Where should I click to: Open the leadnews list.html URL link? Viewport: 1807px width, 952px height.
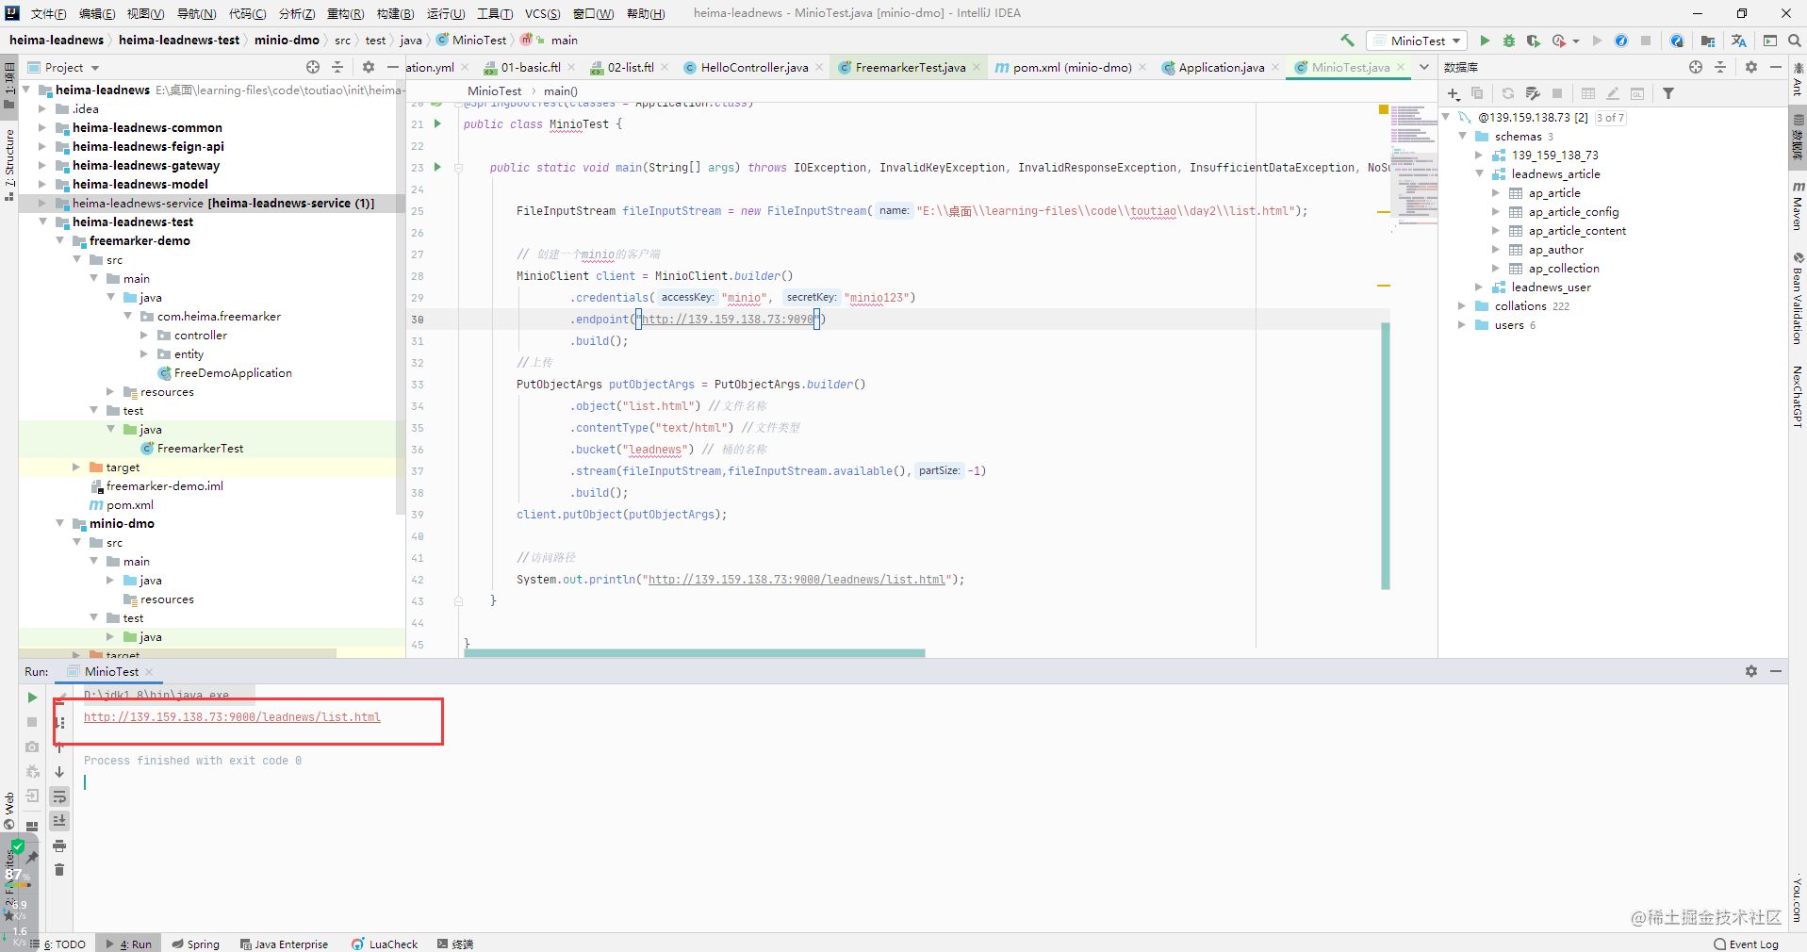point(232,717)
